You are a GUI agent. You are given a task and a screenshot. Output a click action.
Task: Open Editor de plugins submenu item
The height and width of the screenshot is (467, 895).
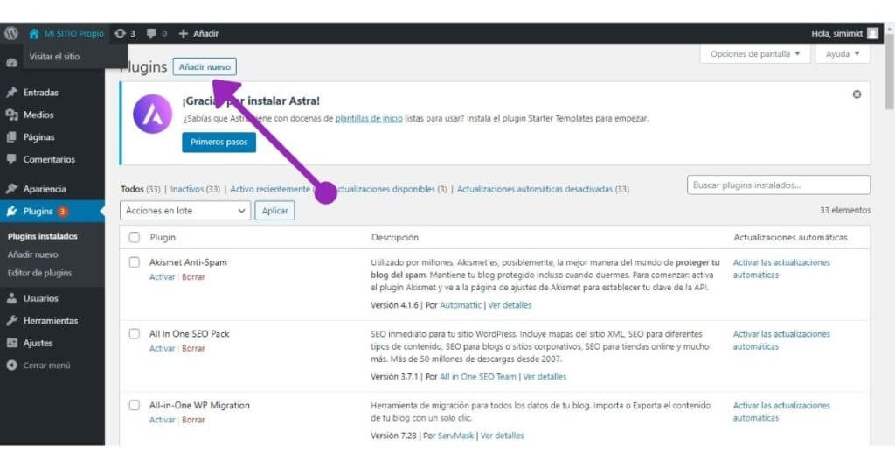point(39,273)
